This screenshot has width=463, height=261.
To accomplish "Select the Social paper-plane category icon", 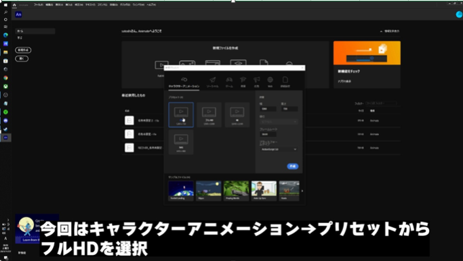I will click(213, 80).
